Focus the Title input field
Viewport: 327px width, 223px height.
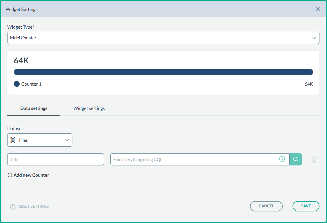coord(56,159)
